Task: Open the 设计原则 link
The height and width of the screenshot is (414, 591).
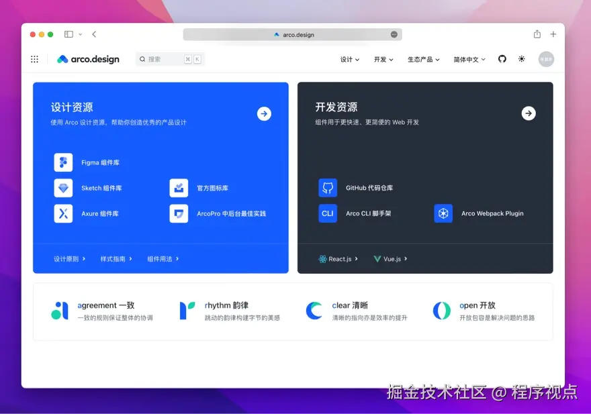Action: (69, 259)
